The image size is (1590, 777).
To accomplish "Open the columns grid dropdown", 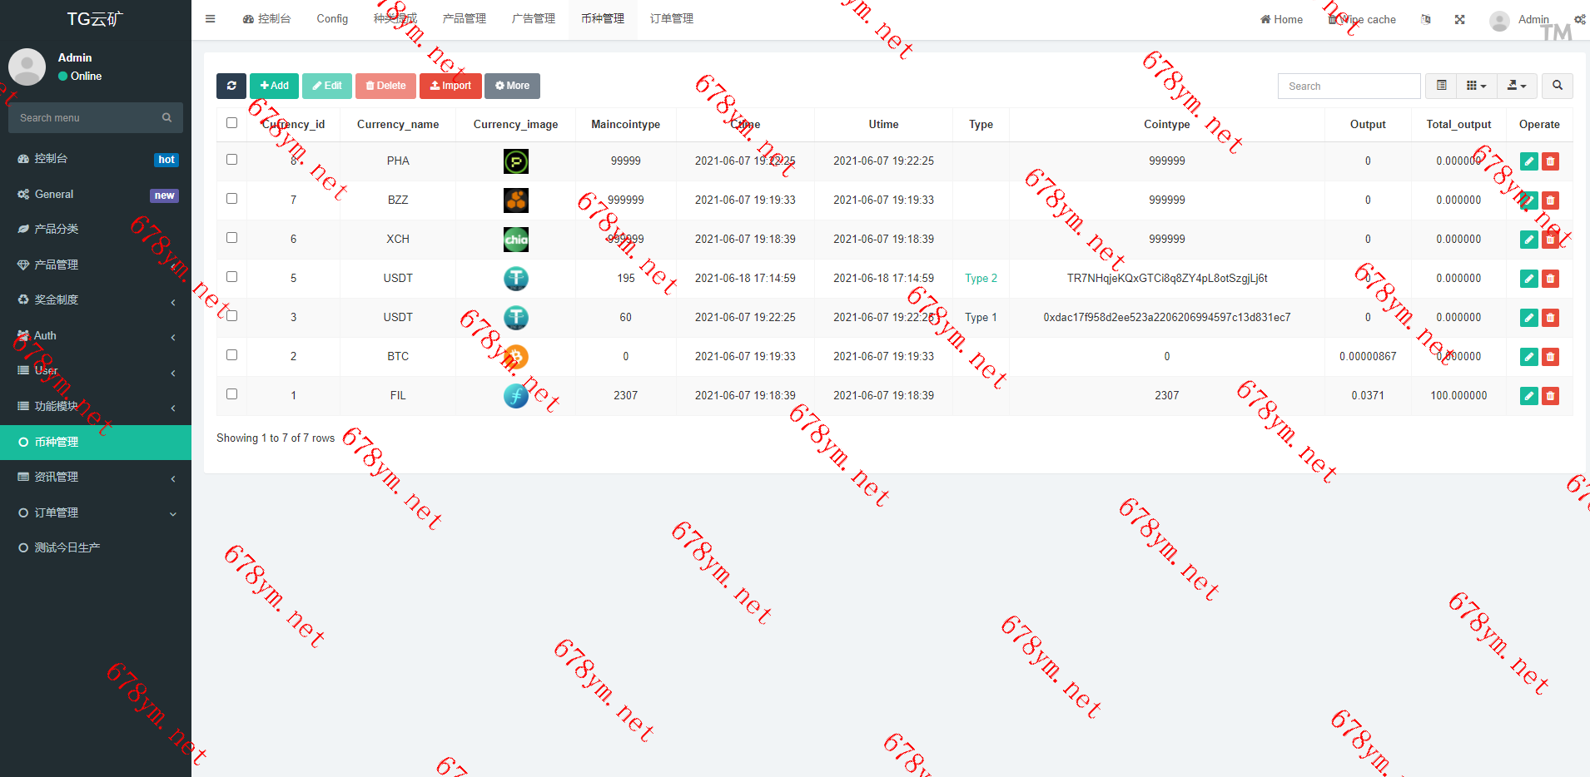I will point(1476,86).
